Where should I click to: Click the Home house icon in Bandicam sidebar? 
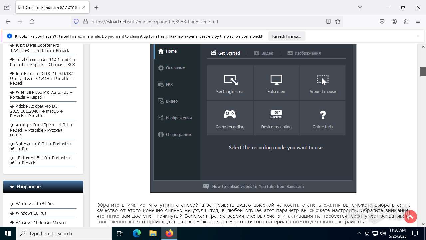161,51
